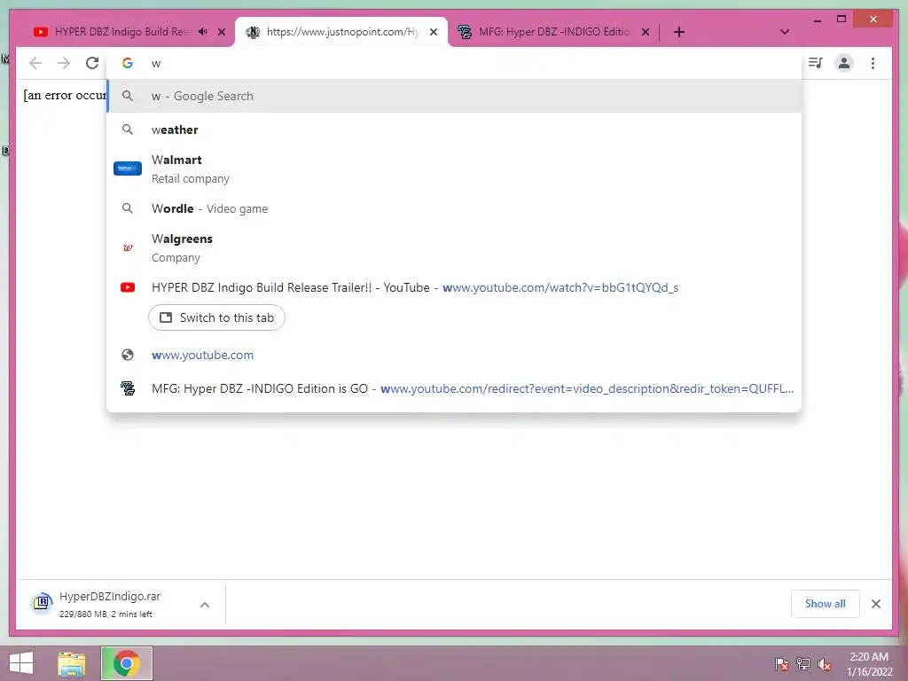
Task: Click the Google icon in address bar
Action: pyautogui.click(x=128, y=63)
